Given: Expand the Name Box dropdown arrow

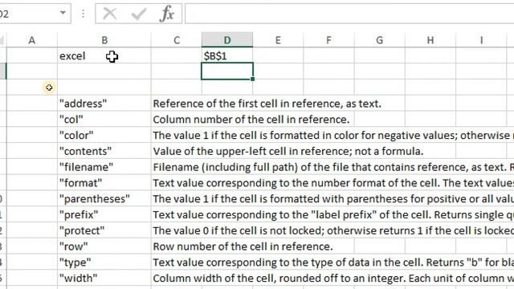Looking at the screenshot, I should [x=63, y=13].
